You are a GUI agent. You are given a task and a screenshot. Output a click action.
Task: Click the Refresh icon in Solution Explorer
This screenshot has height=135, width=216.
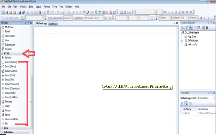(187, 28)
